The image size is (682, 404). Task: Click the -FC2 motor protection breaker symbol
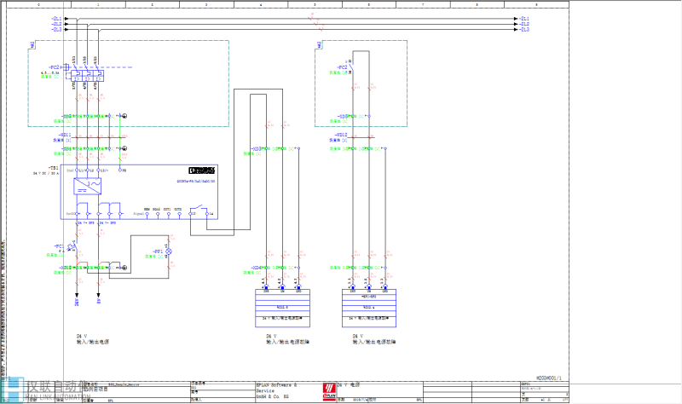click(90, 72)
